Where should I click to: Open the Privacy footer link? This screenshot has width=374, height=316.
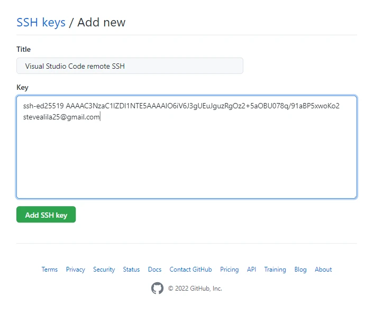[x=76, y=269]
